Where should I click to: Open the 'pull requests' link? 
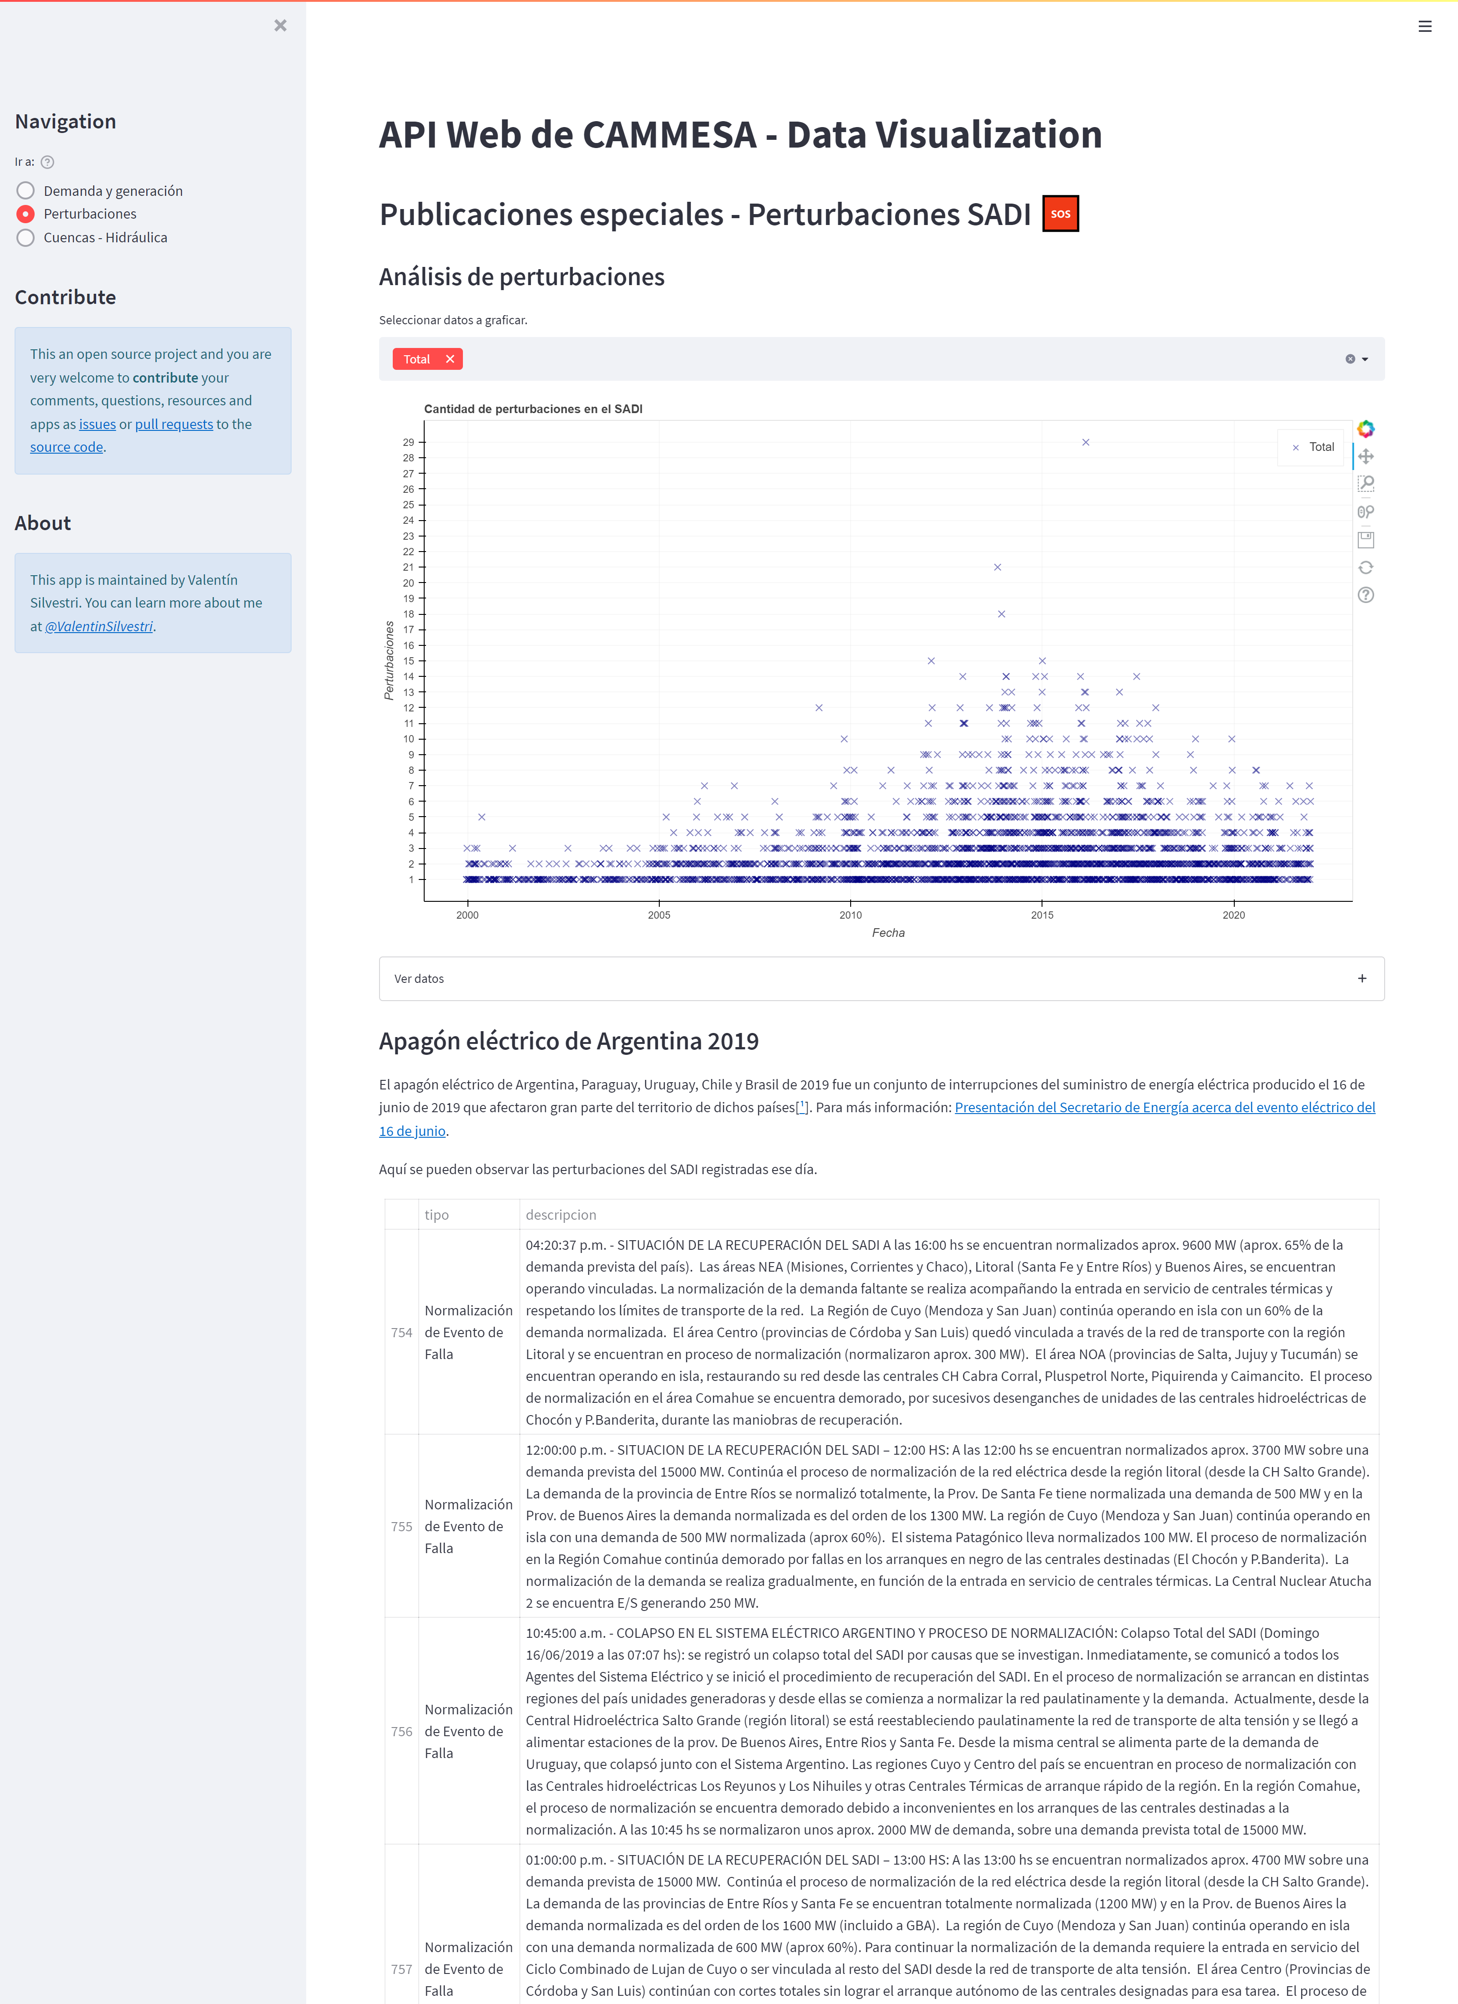point(174,424)
